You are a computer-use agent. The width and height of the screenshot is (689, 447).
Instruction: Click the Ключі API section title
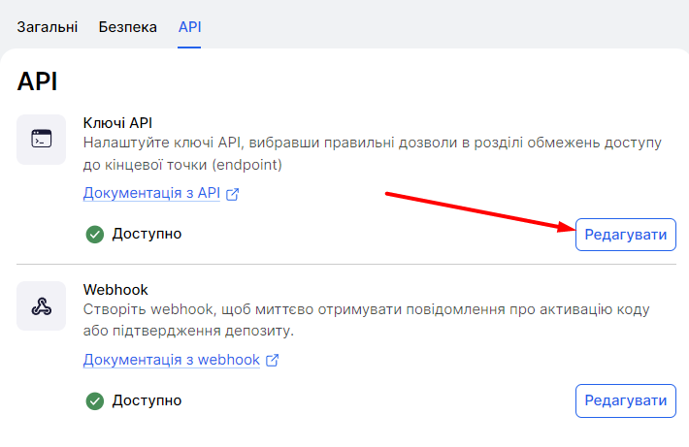[117, 122]
